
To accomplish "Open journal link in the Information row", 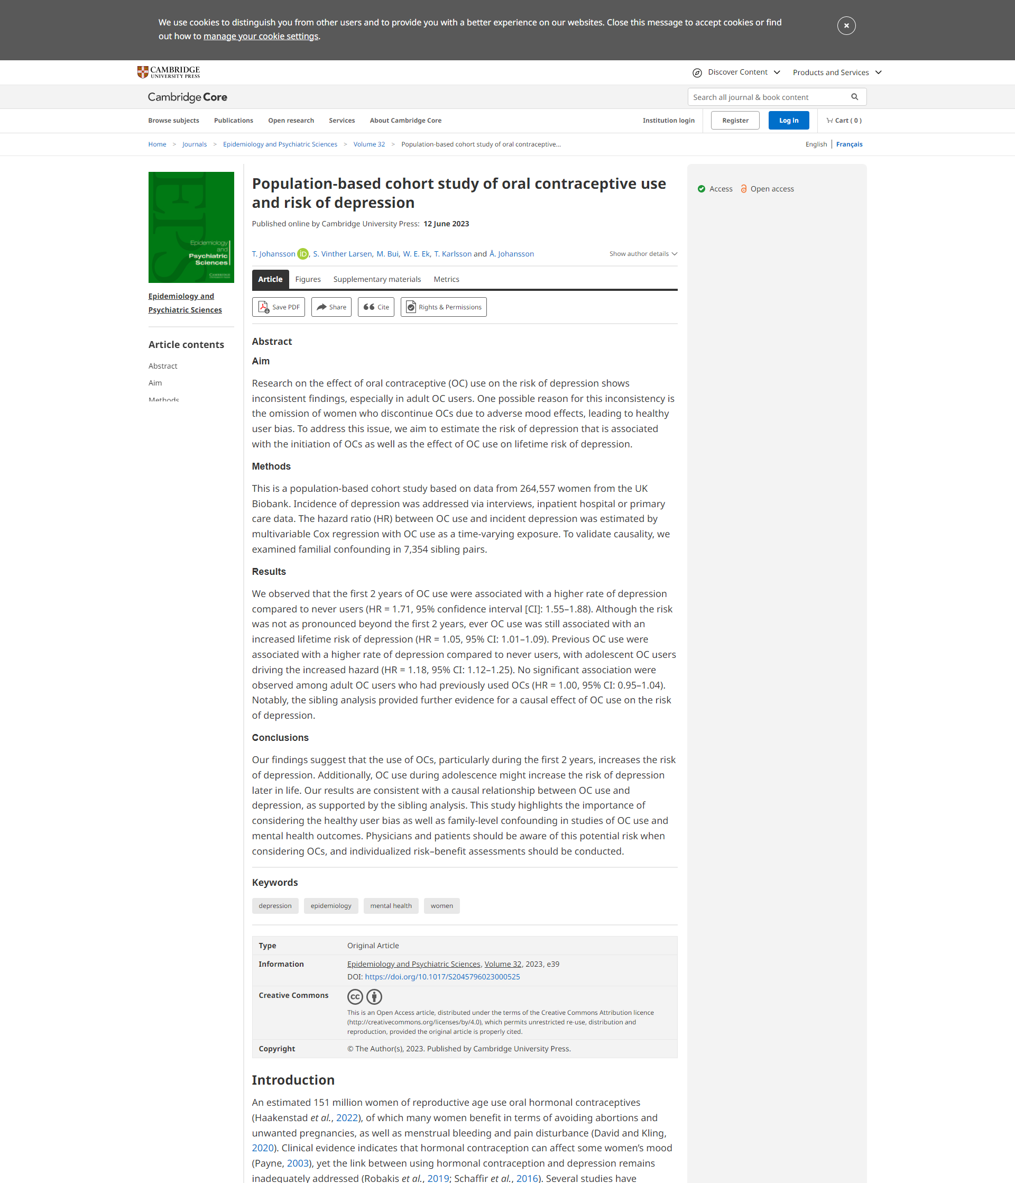I will pos(414,965).
